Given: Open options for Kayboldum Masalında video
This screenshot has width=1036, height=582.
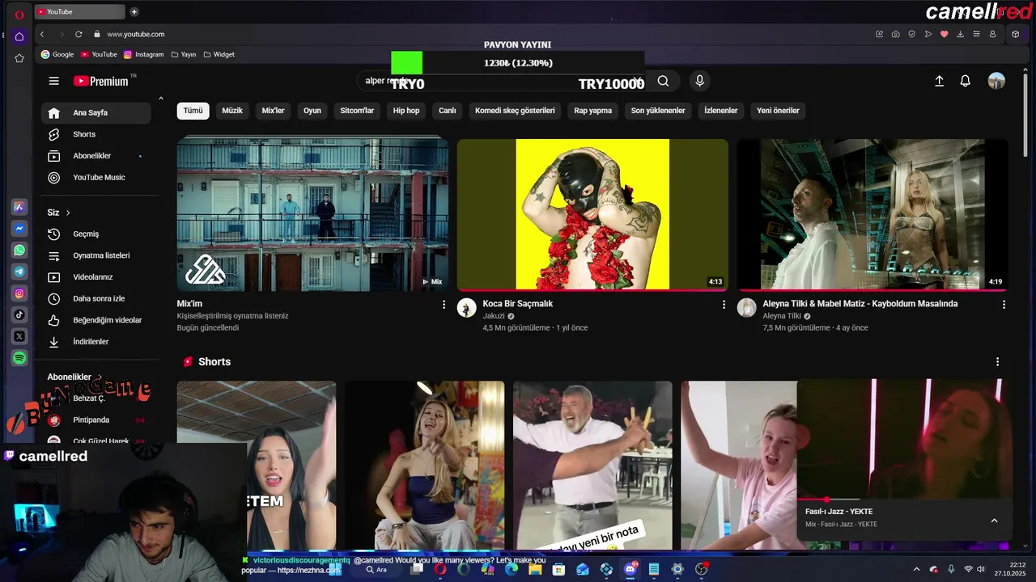Looking at the screenshot, I should click(x=1004, y=305).
